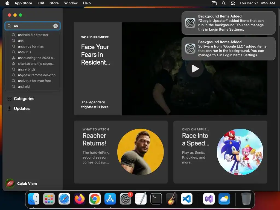Open "shantae and the seven..." suggestion
Screen dimensions: 280x210
[33, 63]
